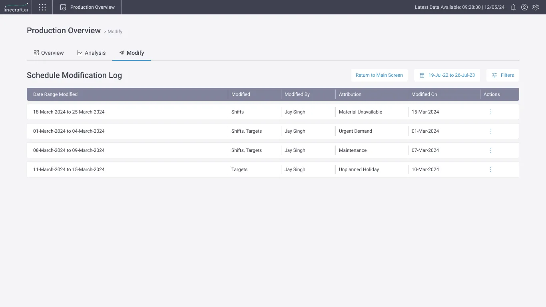This screenshot has height=307, width=546.
Task: Open the Production Overview top bar tab
Action: pyautogui.click(x=87, y=7)
